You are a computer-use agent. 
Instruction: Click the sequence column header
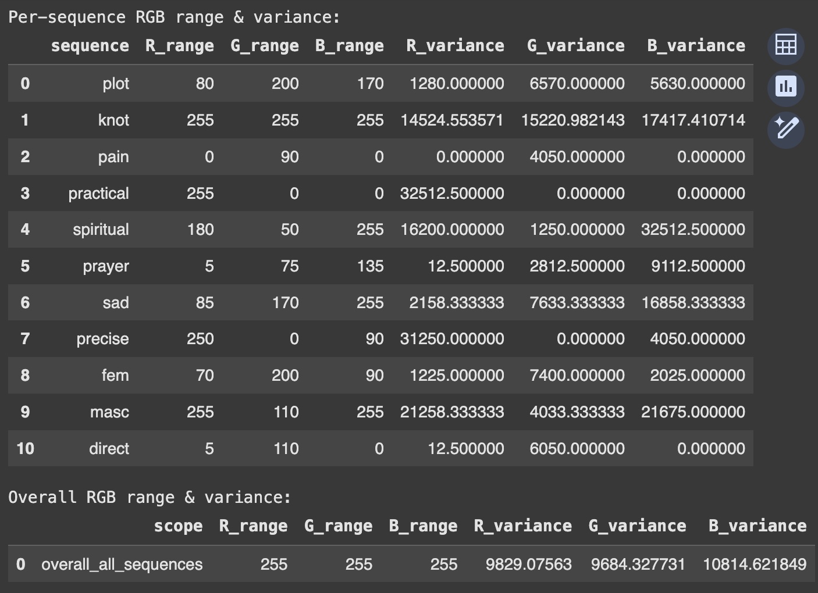(x=90, y=45)
